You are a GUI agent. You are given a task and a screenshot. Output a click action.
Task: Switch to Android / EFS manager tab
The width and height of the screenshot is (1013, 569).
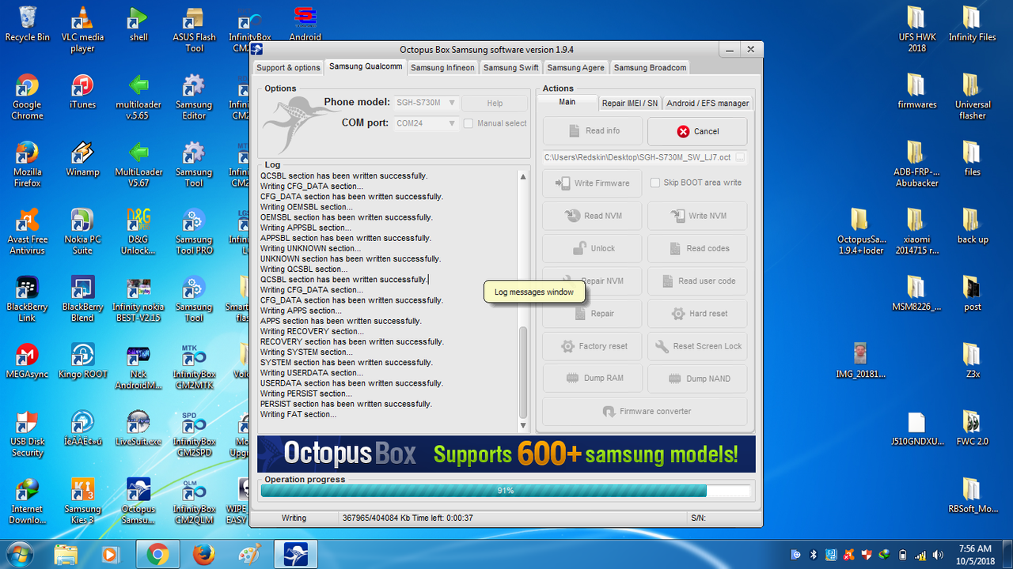coord(707,103)
